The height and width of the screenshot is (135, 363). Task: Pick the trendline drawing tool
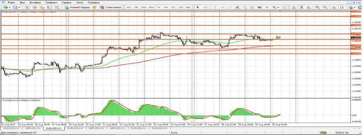230,7
